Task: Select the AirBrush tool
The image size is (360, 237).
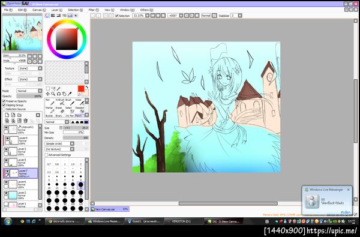Action: point(60,102)
